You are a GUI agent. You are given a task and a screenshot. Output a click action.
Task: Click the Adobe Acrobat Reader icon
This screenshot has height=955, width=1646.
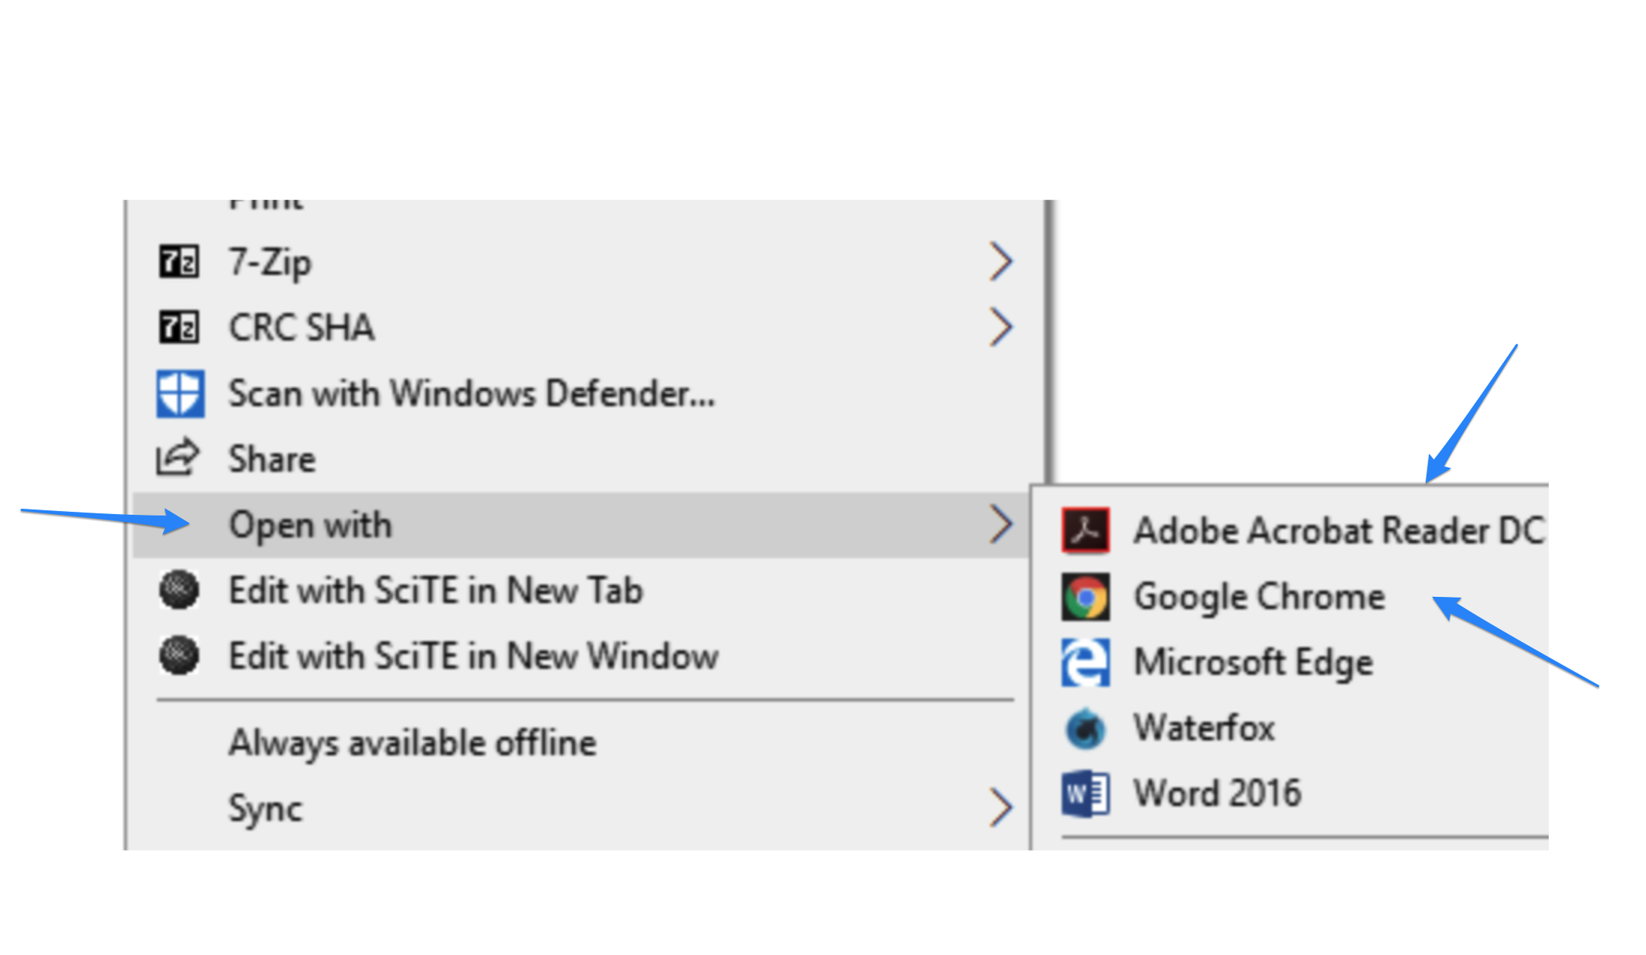1086,529
